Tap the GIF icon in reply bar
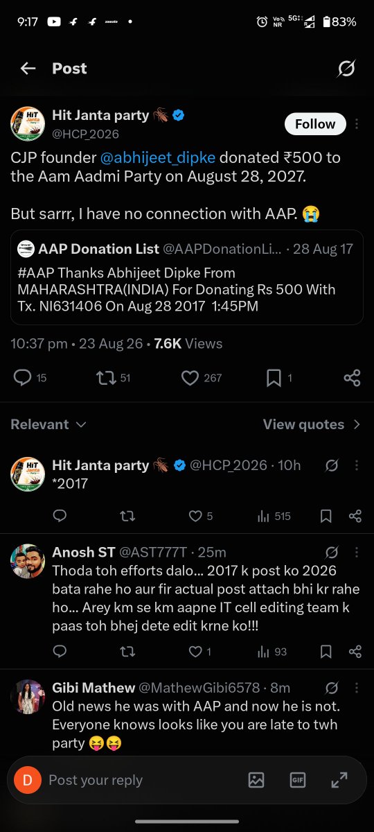The width and height of the screenshot is (374, 832). click(x=297, y=779)
